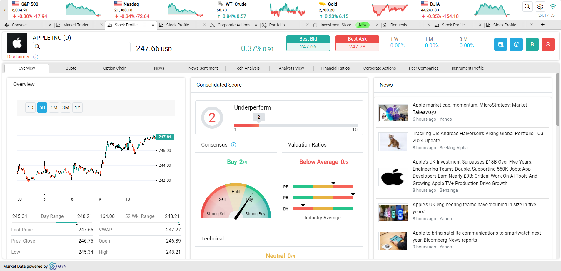Click the add-to-watchlist table icon
This screenshot has width=561, height=271.
(500, 45)
